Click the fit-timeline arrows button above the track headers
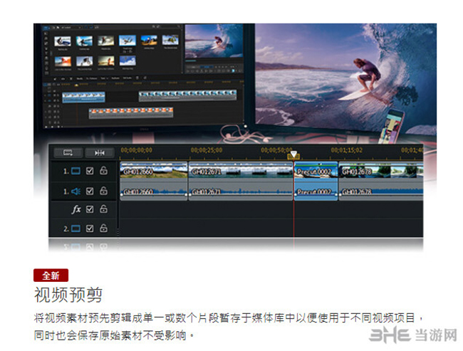 click(x=100, y=152)
